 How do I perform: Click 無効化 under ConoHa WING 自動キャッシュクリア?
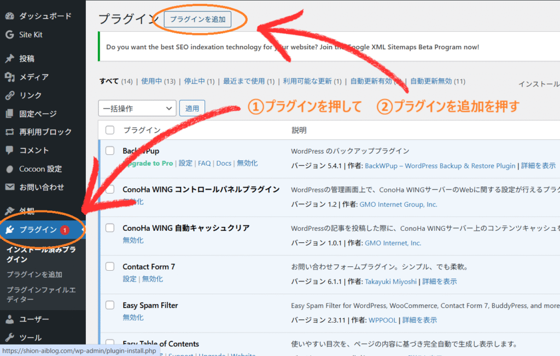point(133,240)
